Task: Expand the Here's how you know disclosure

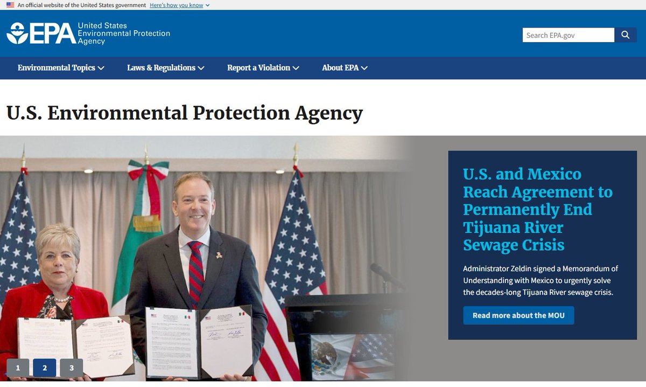Action: click(x=180, y=5)
